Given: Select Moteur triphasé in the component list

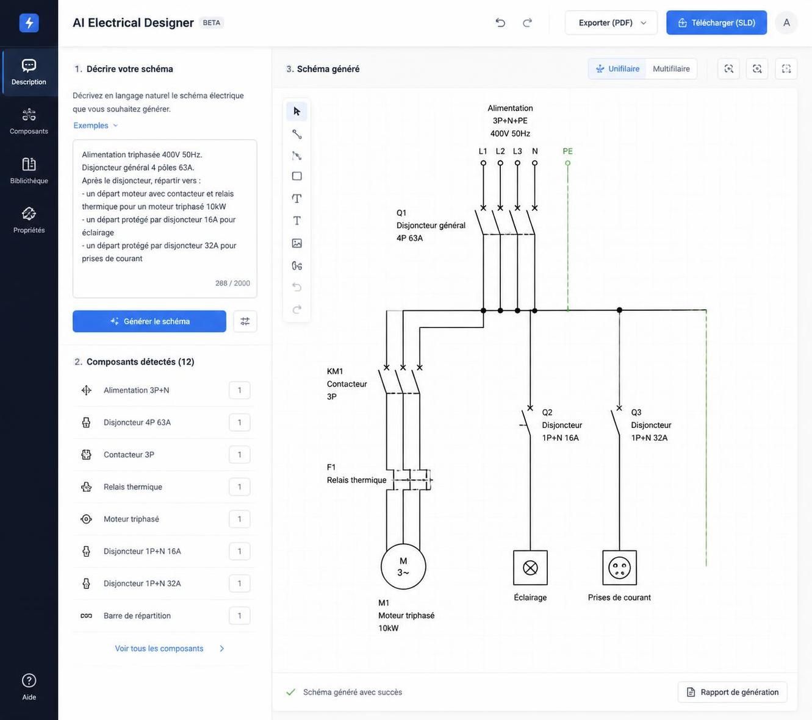Looking at the screenshot, I should click(x=165, y=519).
